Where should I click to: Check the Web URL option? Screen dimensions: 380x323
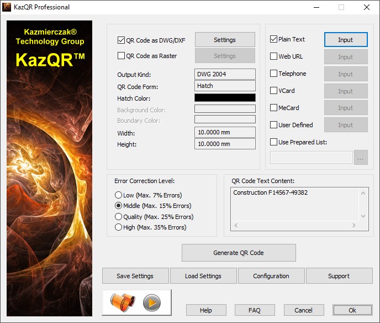coord(273,56)
